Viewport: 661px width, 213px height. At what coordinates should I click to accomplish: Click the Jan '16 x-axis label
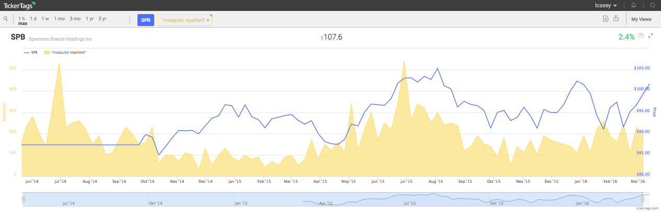581,181
